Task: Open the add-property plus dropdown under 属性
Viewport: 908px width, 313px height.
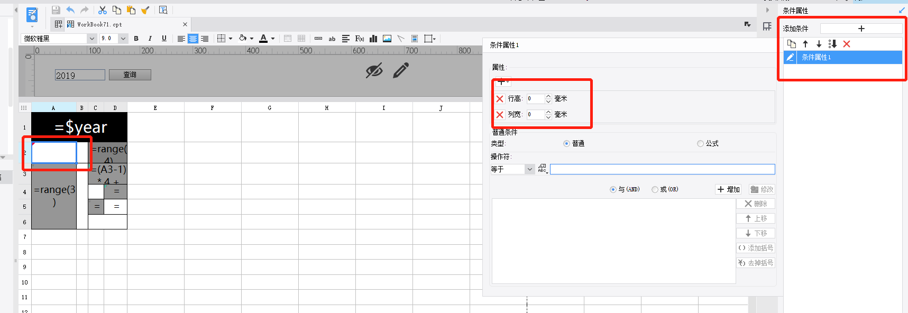Action: tap(503, 82)
